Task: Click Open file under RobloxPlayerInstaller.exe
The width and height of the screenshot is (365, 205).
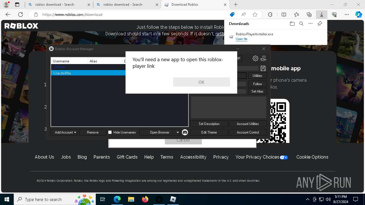Action: click(x=242, y=39)
